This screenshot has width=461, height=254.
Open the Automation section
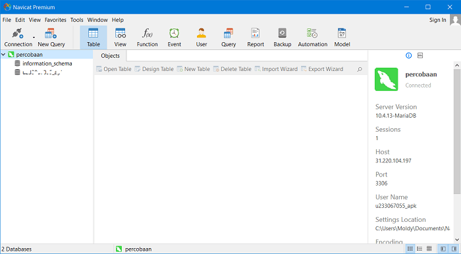pyautogui.click(x=313, y=38)
